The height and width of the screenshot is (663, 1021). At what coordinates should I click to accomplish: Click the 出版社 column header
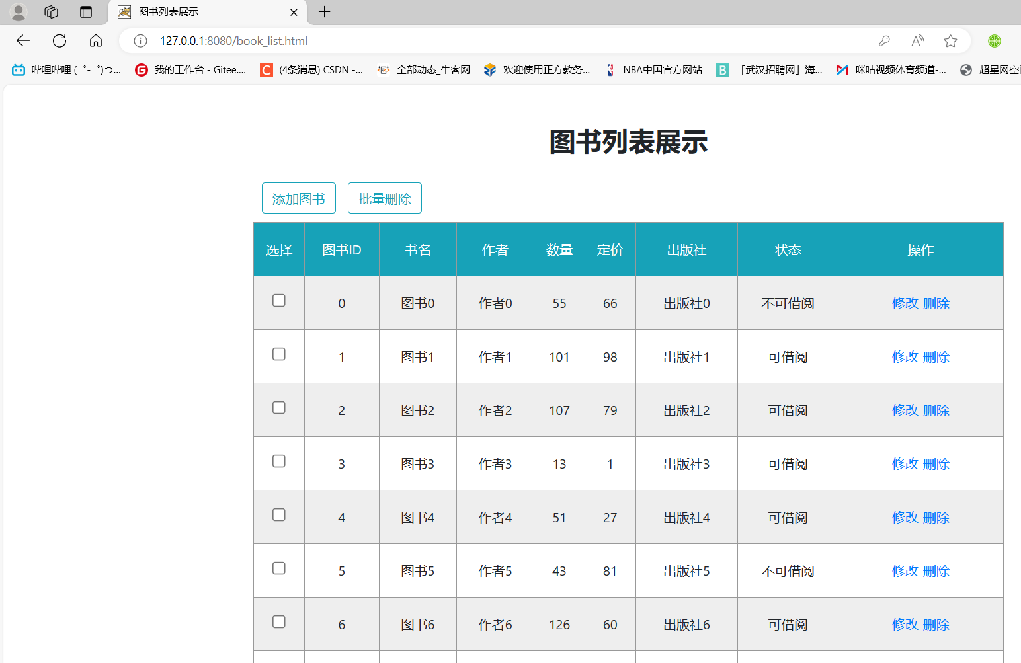click(x=686, y=250)
